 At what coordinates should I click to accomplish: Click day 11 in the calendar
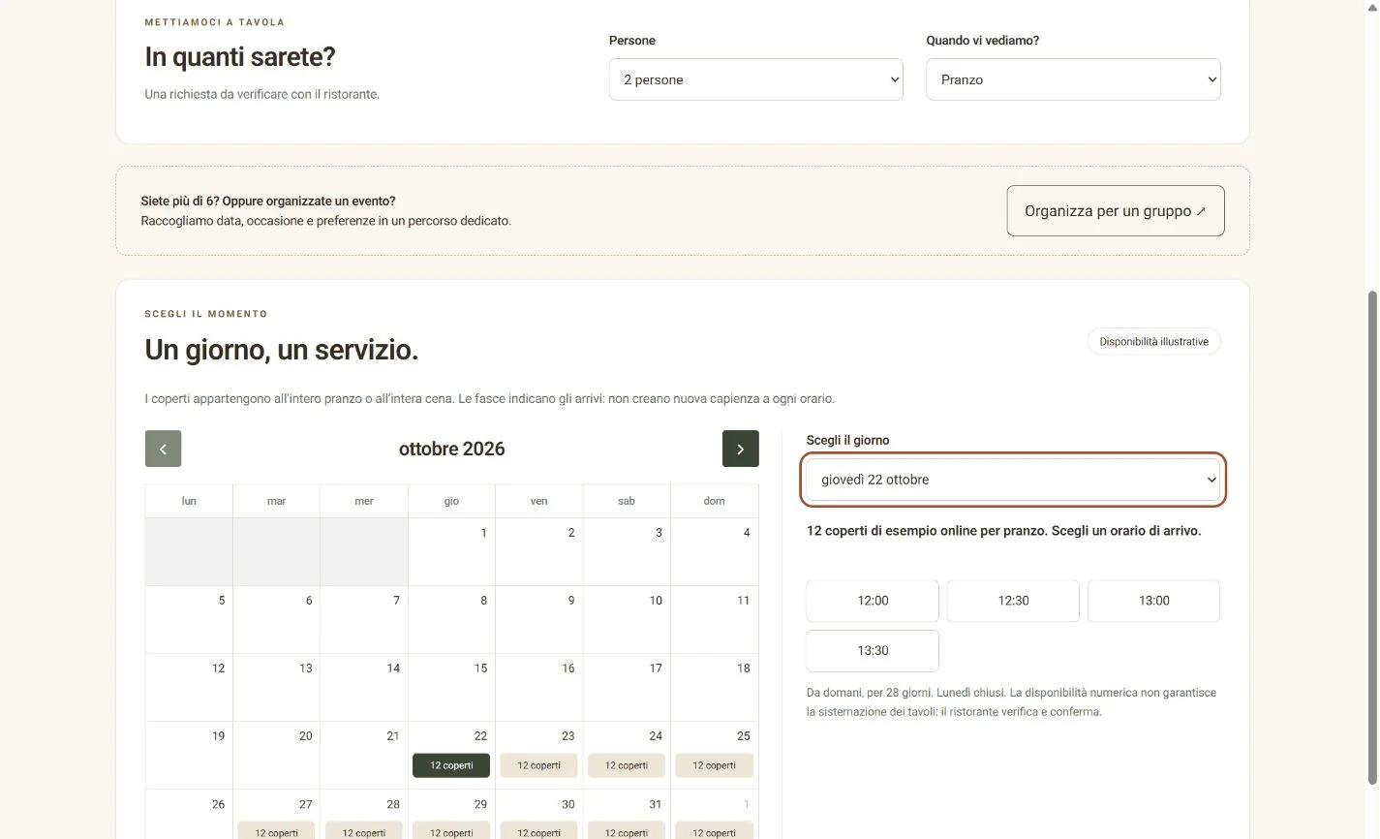pos(714,619)
